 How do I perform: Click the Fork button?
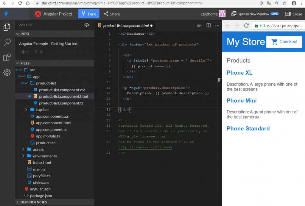[x=89, y=14]
